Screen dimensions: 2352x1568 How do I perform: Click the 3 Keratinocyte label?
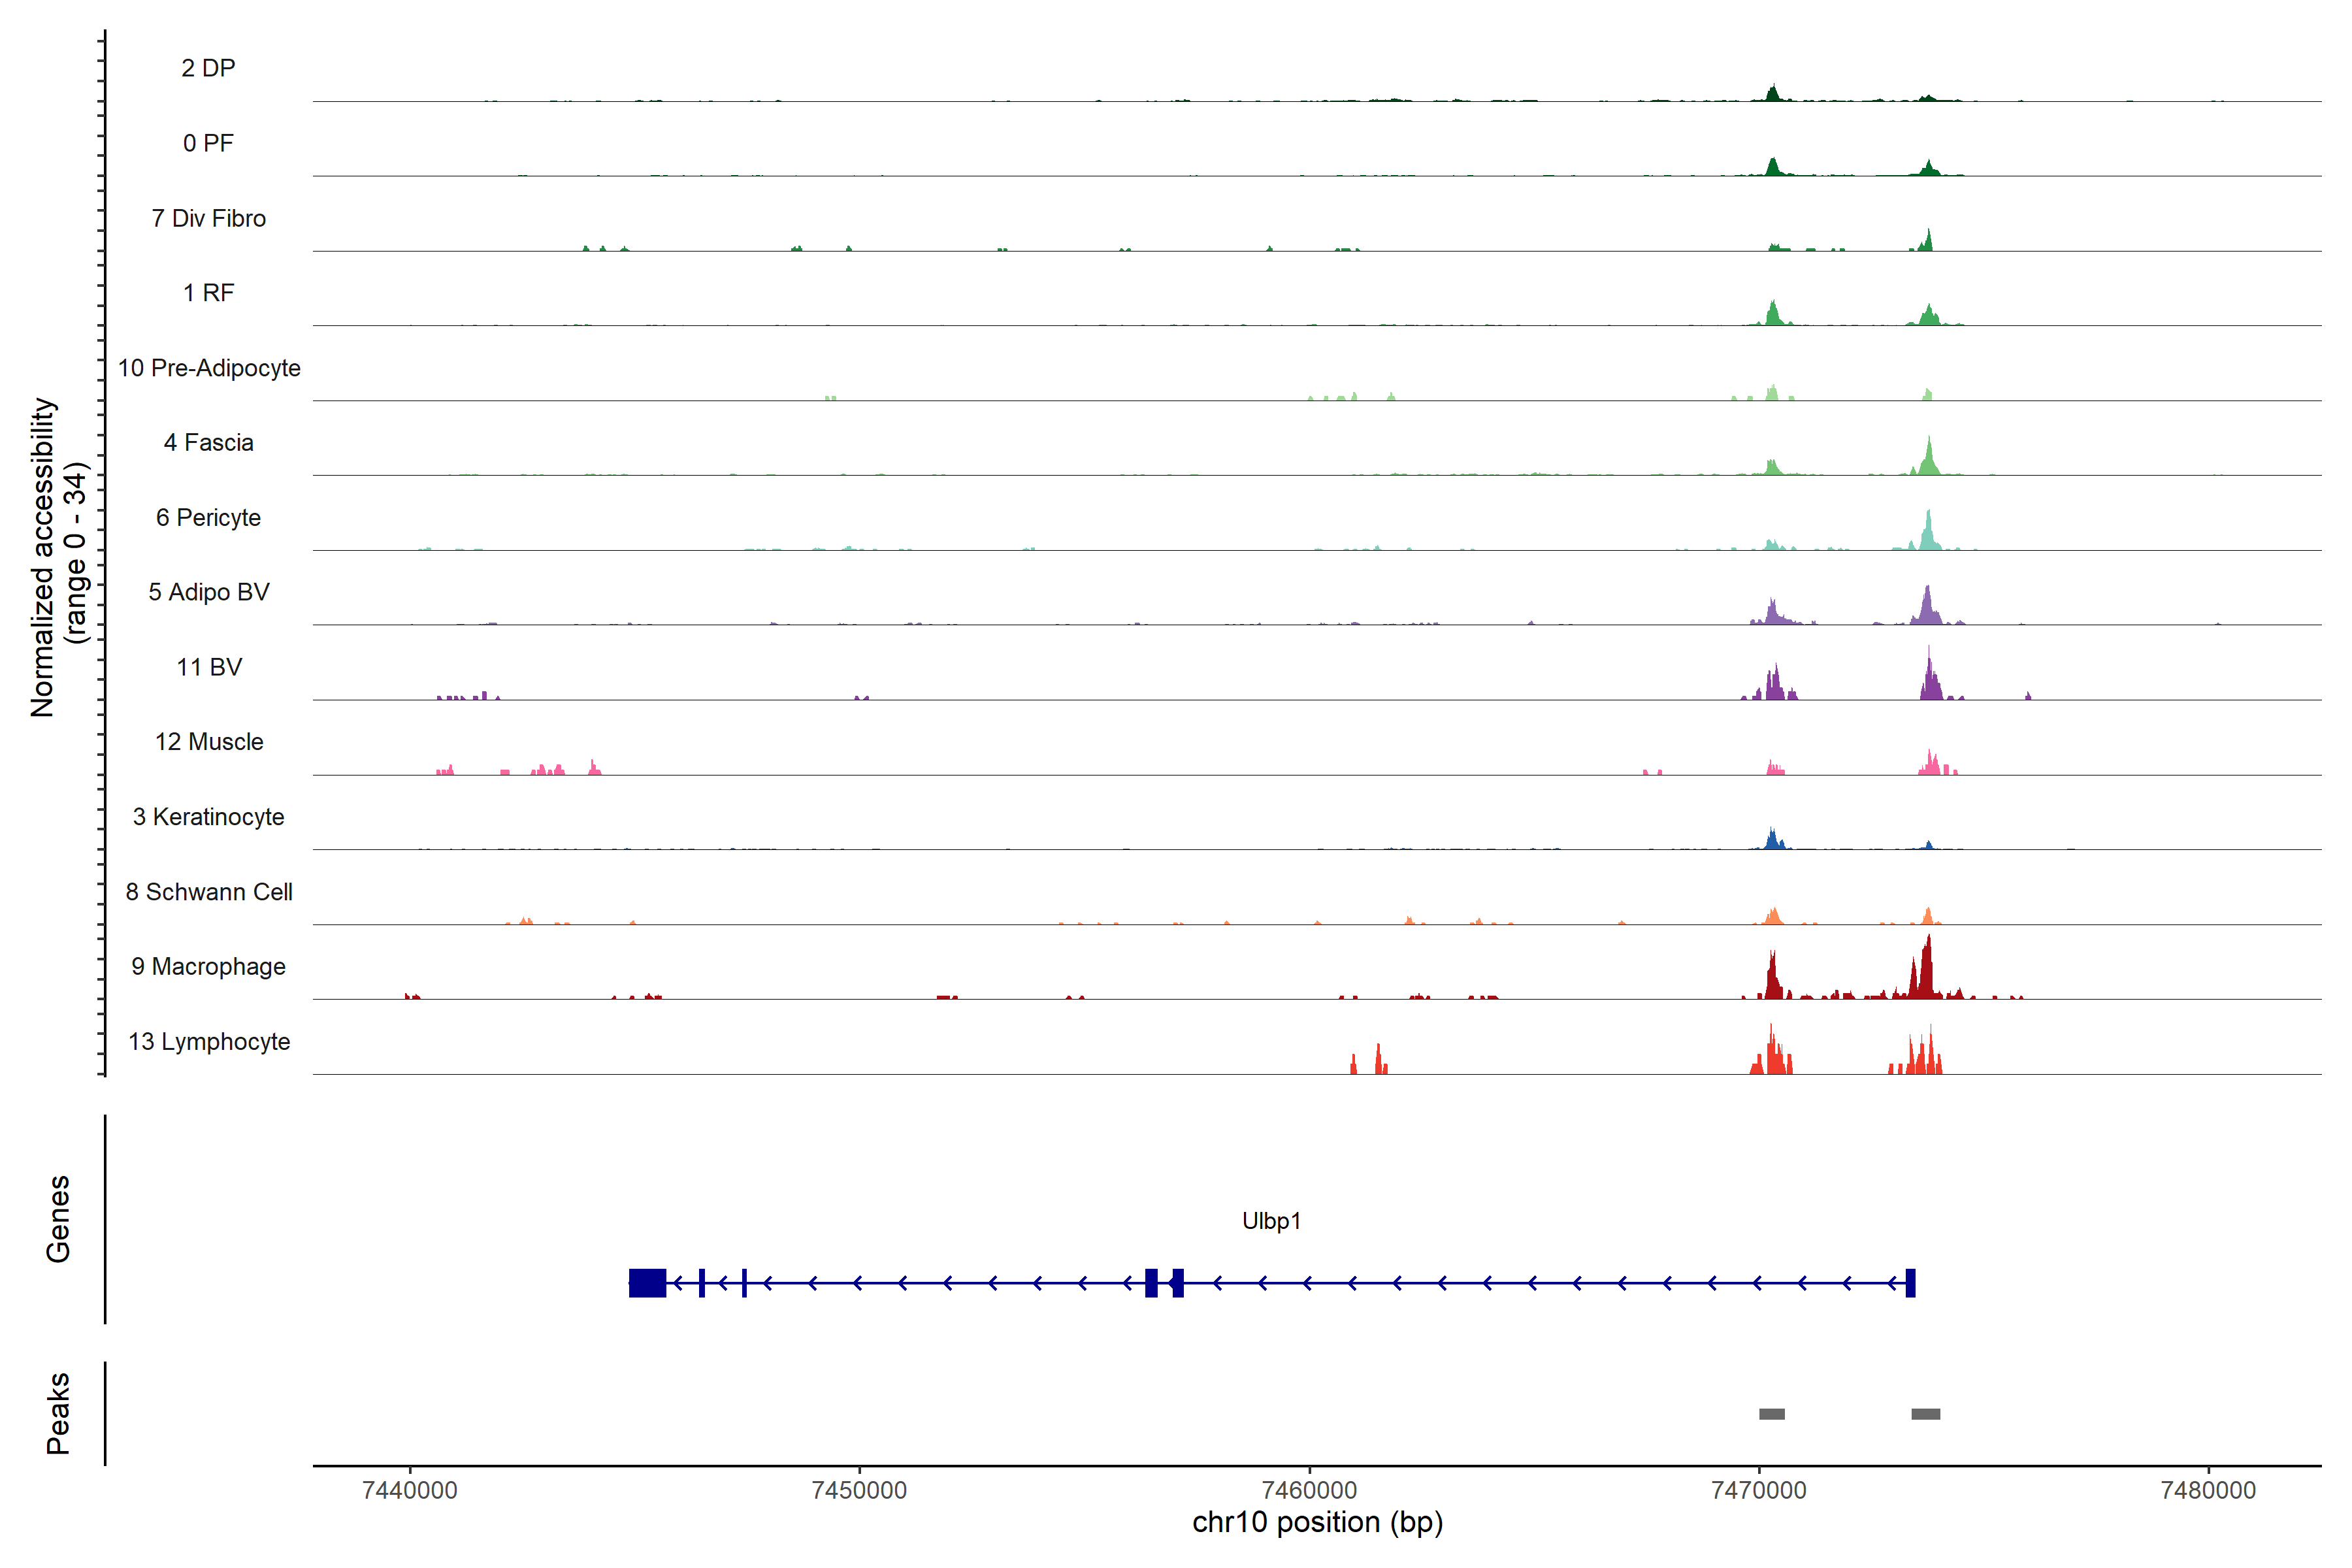208,817
